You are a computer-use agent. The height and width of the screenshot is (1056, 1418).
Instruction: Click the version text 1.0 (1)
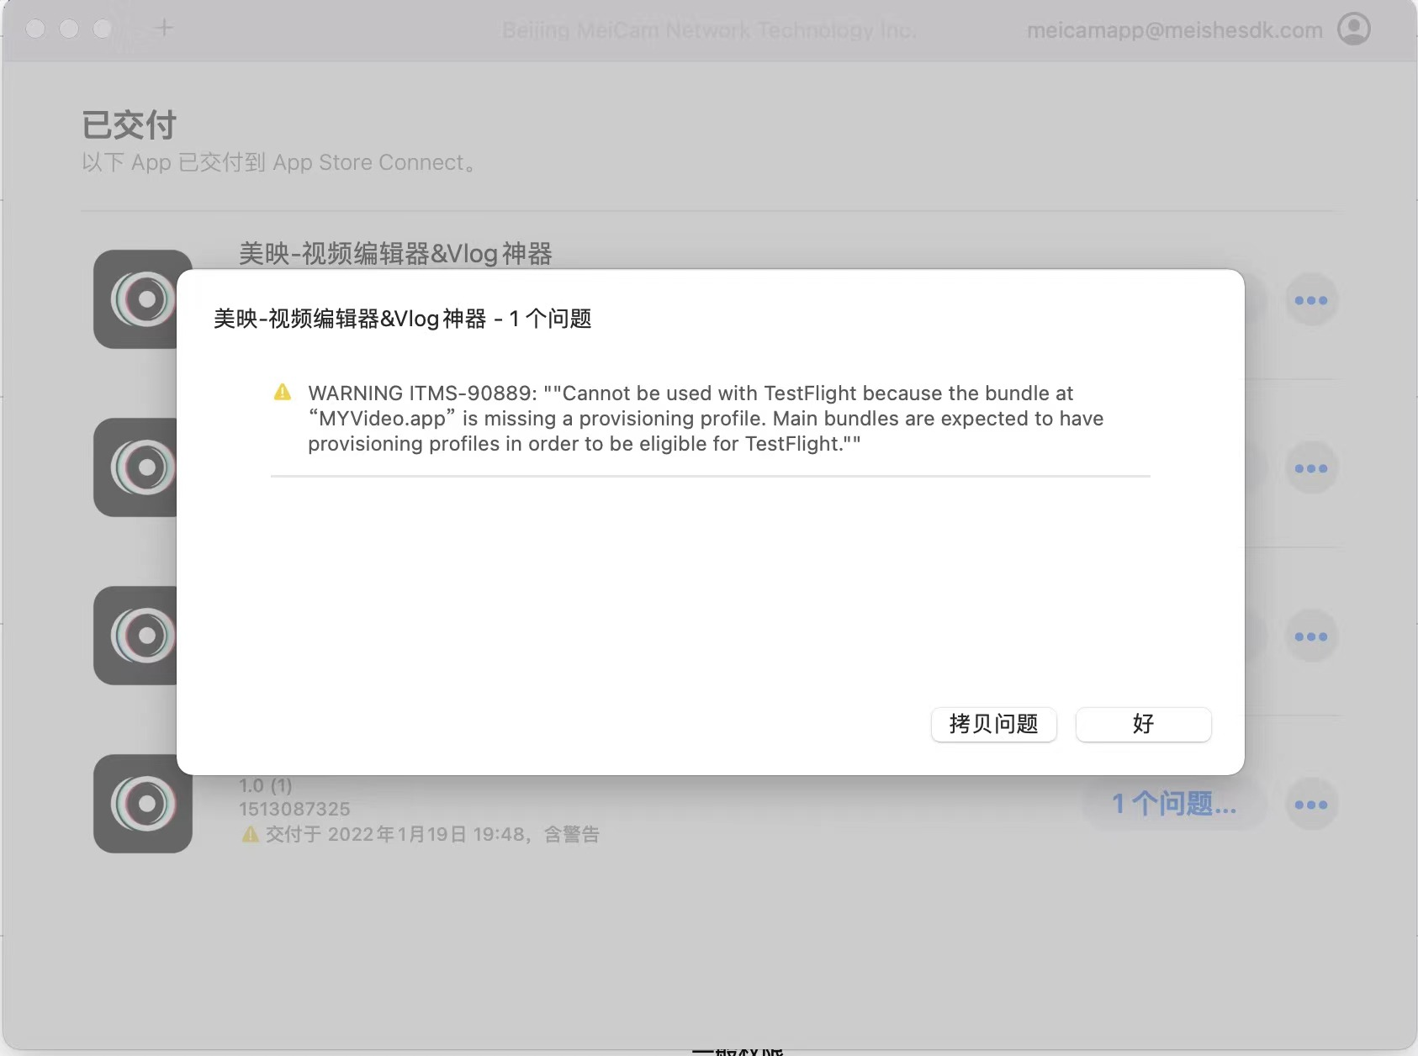coord(266,785)
